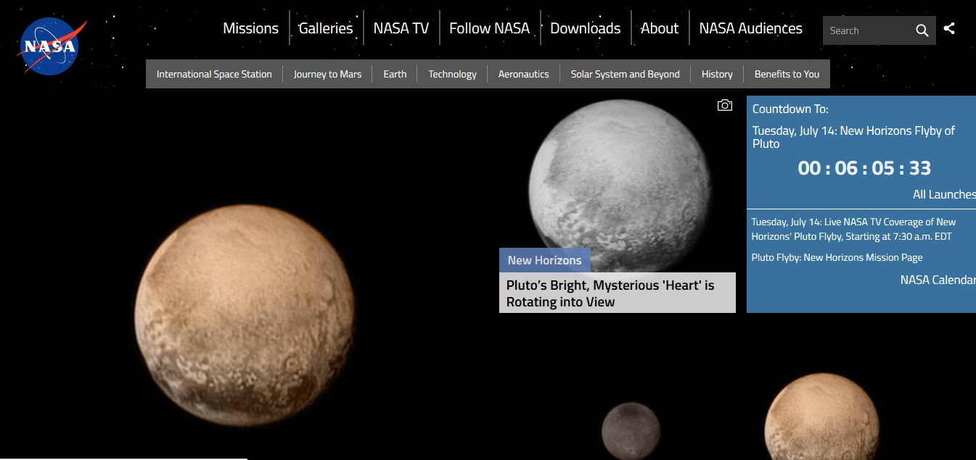Select Benefits to You topic

click(x=787, y=74)
